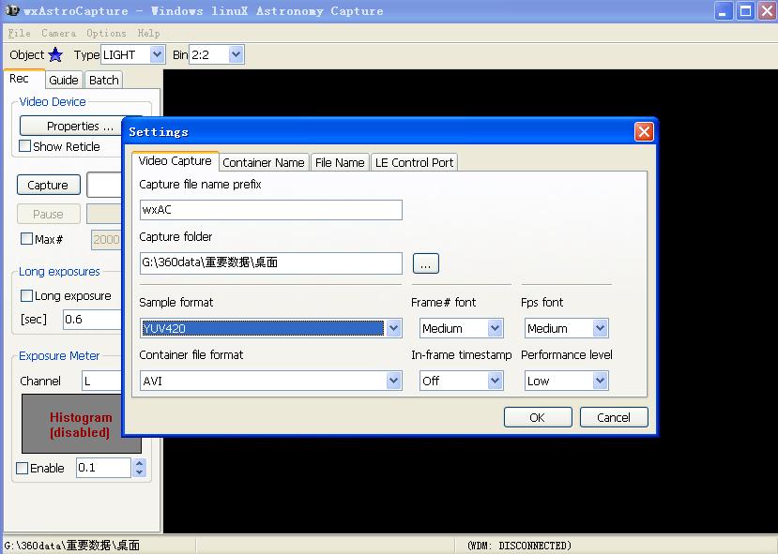Increase histogram value with up spinner arrow
The width and height of the screenshot is (778, 554).
(140, 463)
